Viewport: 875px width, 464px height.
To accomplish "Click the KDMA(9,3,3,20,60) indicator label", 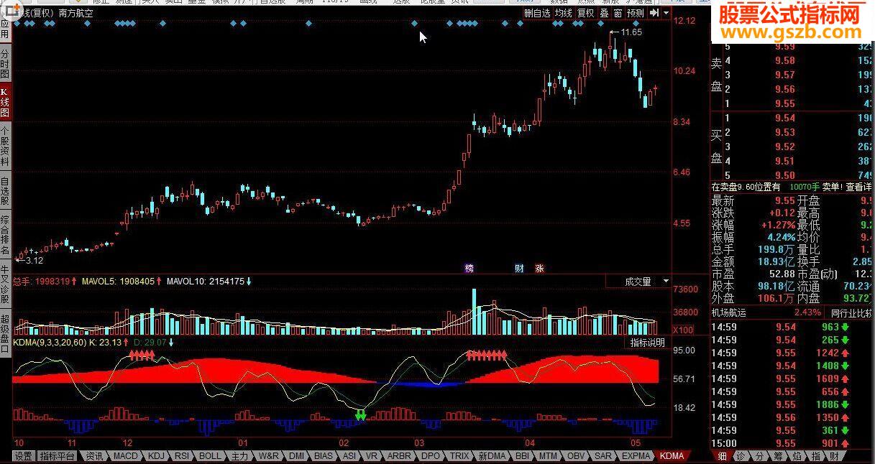I will coord(50,343).
